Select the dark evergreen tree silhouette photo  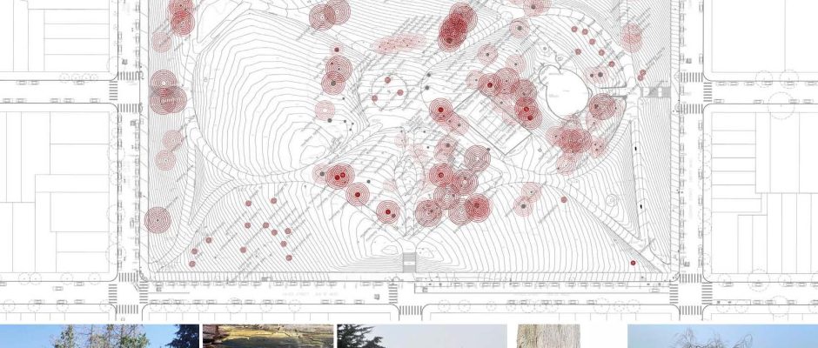coord(421,337)
